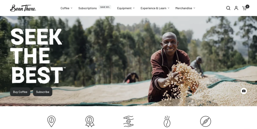
Task: Open the search magnifier icon
Action: click(x=228, y=8)
